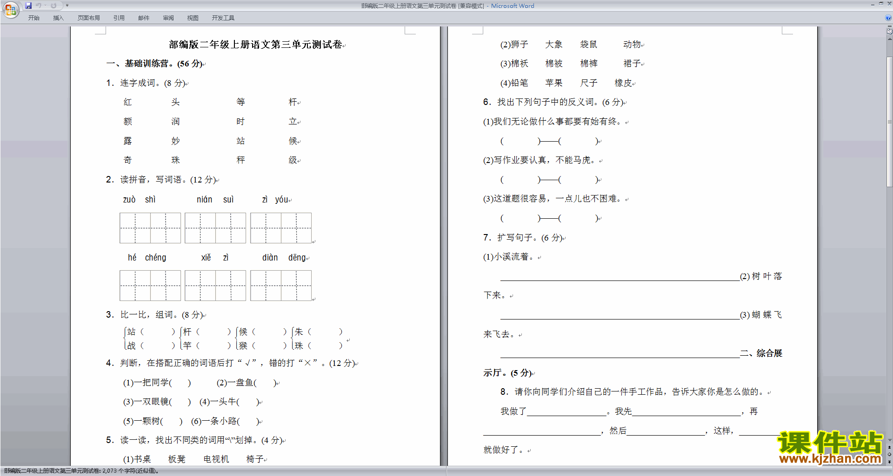Viewport: 893px width, 476px height.
Task: Switch to the 视图 tab
Action: coord(193,18)
